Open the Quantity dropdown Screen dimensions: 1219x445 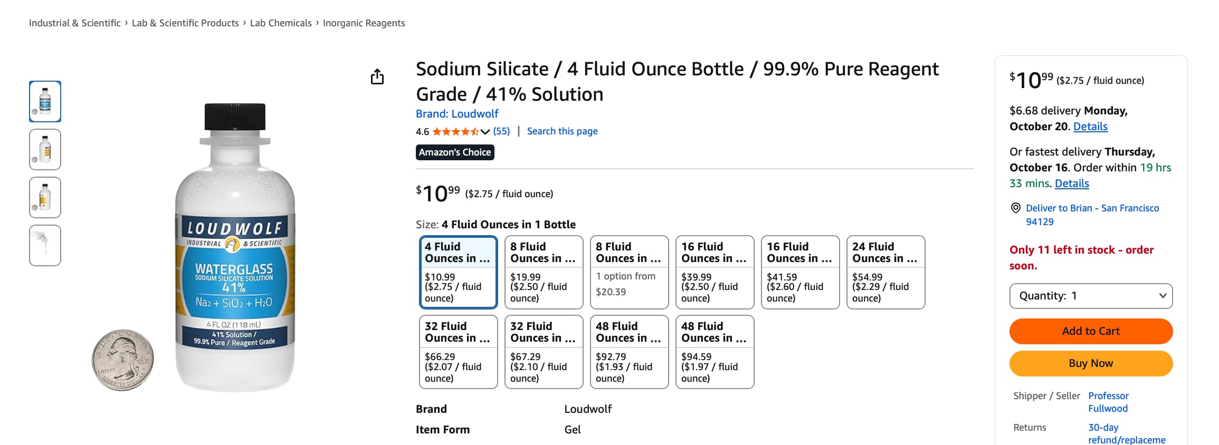tap(1090, 296)
